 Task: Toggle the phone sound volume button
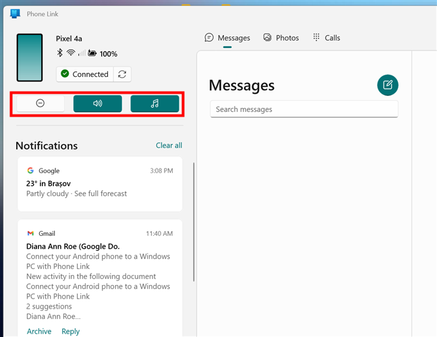(98, 104)
